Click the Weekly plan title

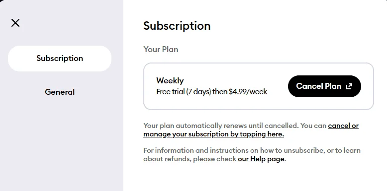[x=170, y=81]
